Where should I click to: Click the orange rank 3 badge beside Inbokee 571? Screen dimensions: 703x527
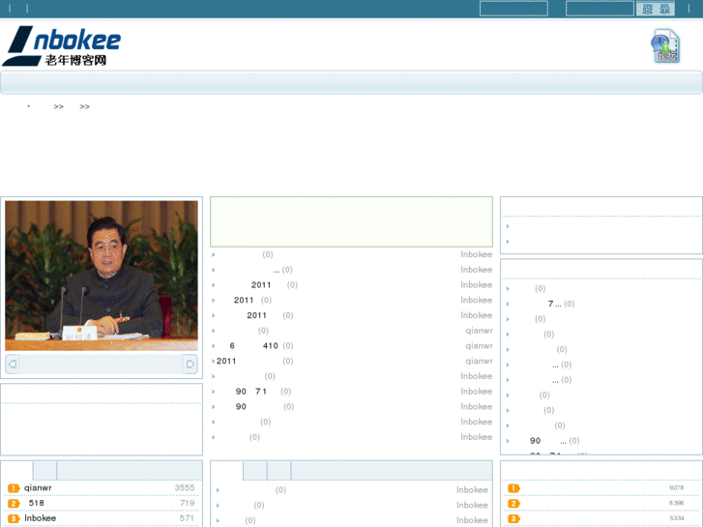point(14,518)
